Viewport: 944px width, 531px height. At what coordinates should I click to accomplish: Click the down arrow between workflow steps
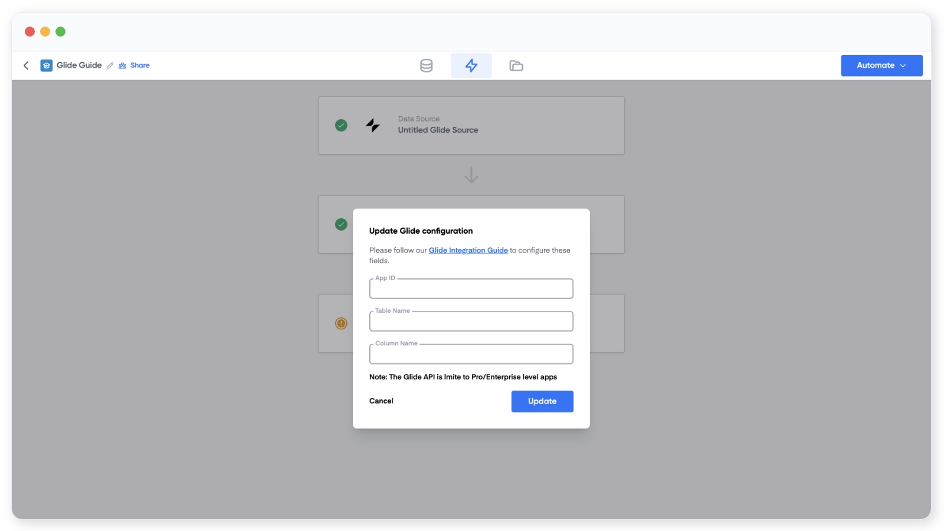471,175
